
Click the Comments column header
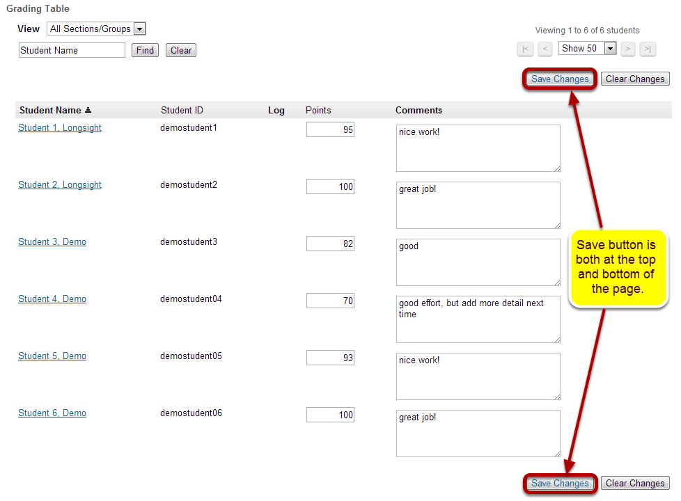tap(418, 110)
